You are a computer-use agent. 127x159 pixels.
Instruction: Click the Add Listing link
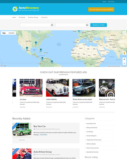(111, 2)
